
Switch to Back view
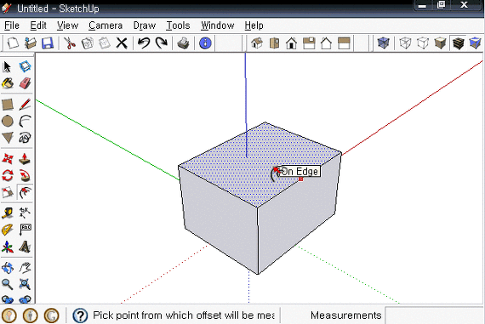(326, 43)
